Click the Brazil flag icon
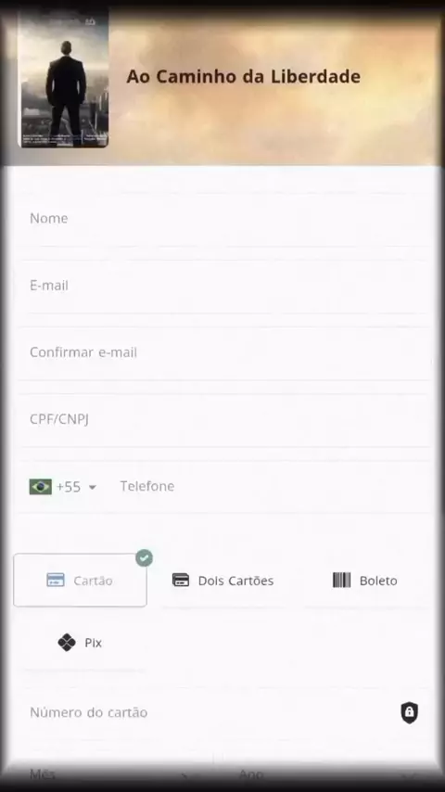Viewport: 445px width, 792px height. click(41, 487)
